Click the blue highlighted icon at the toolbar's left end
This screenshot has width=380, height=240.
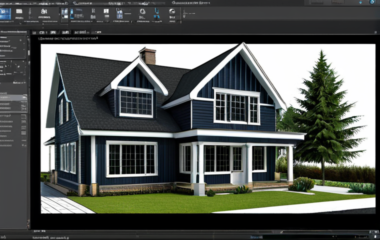5,14
